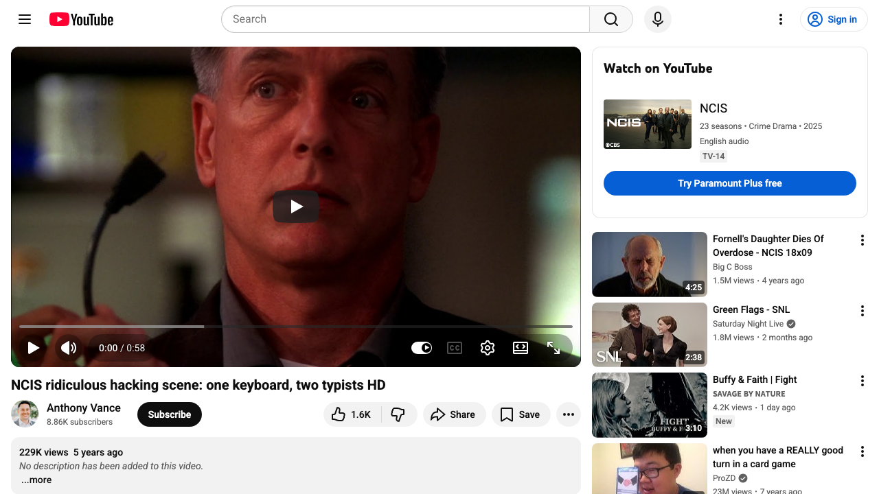Open the Anthony Vance channel name link
Image resolution: width=879 pixels, height=494 pixels.
point(84,408)
